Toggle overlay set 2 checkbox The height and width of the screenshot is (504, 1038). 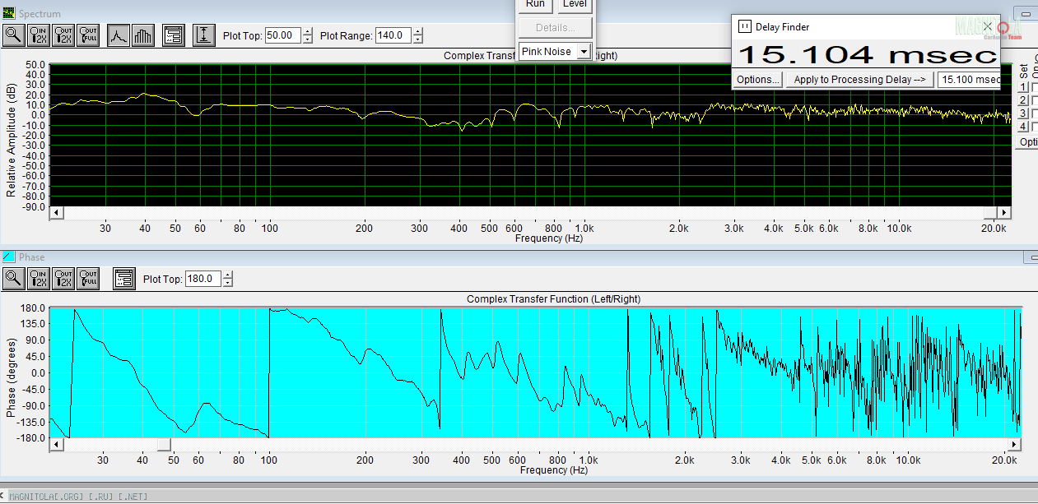pyautogui.click(x=1036, y=100)
